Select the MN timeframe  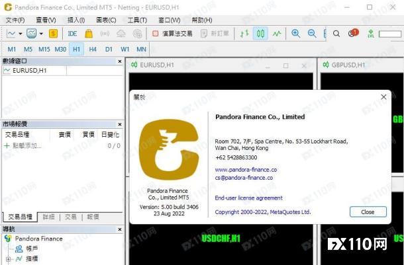point(141,49)
